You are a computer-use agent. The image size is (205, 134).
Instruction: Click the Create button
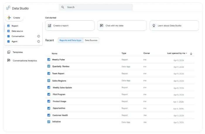(x=14, y=18)
